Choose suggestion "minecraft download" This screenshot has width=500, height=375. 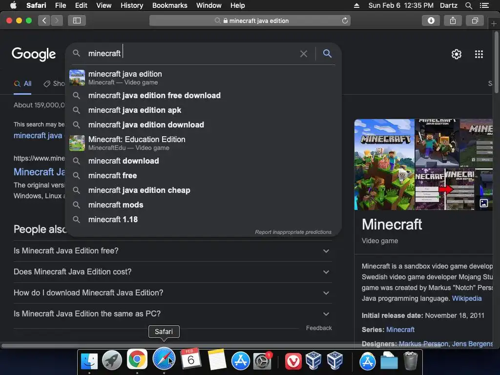click(x=204, y=161)
